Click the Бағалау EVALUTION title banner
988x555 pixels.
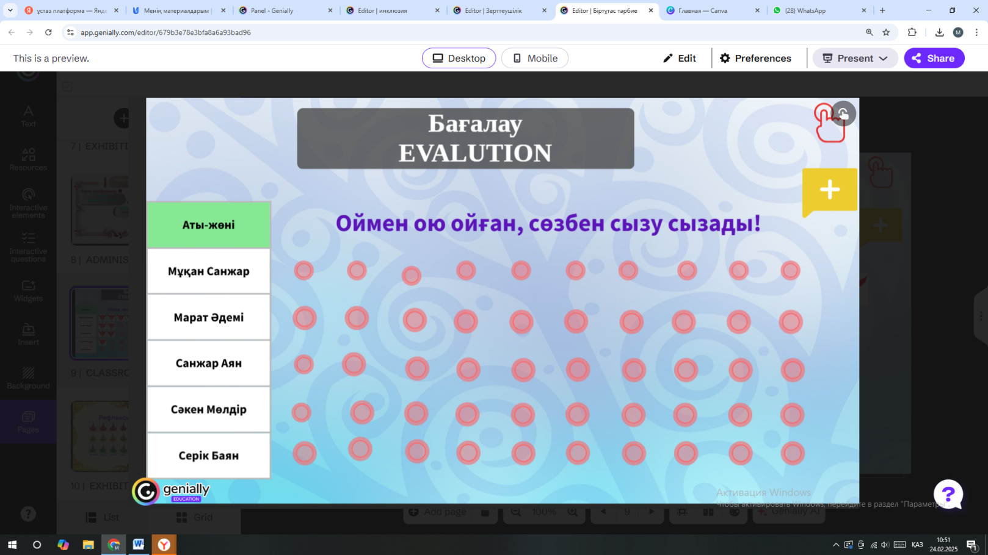click(465, 138)
